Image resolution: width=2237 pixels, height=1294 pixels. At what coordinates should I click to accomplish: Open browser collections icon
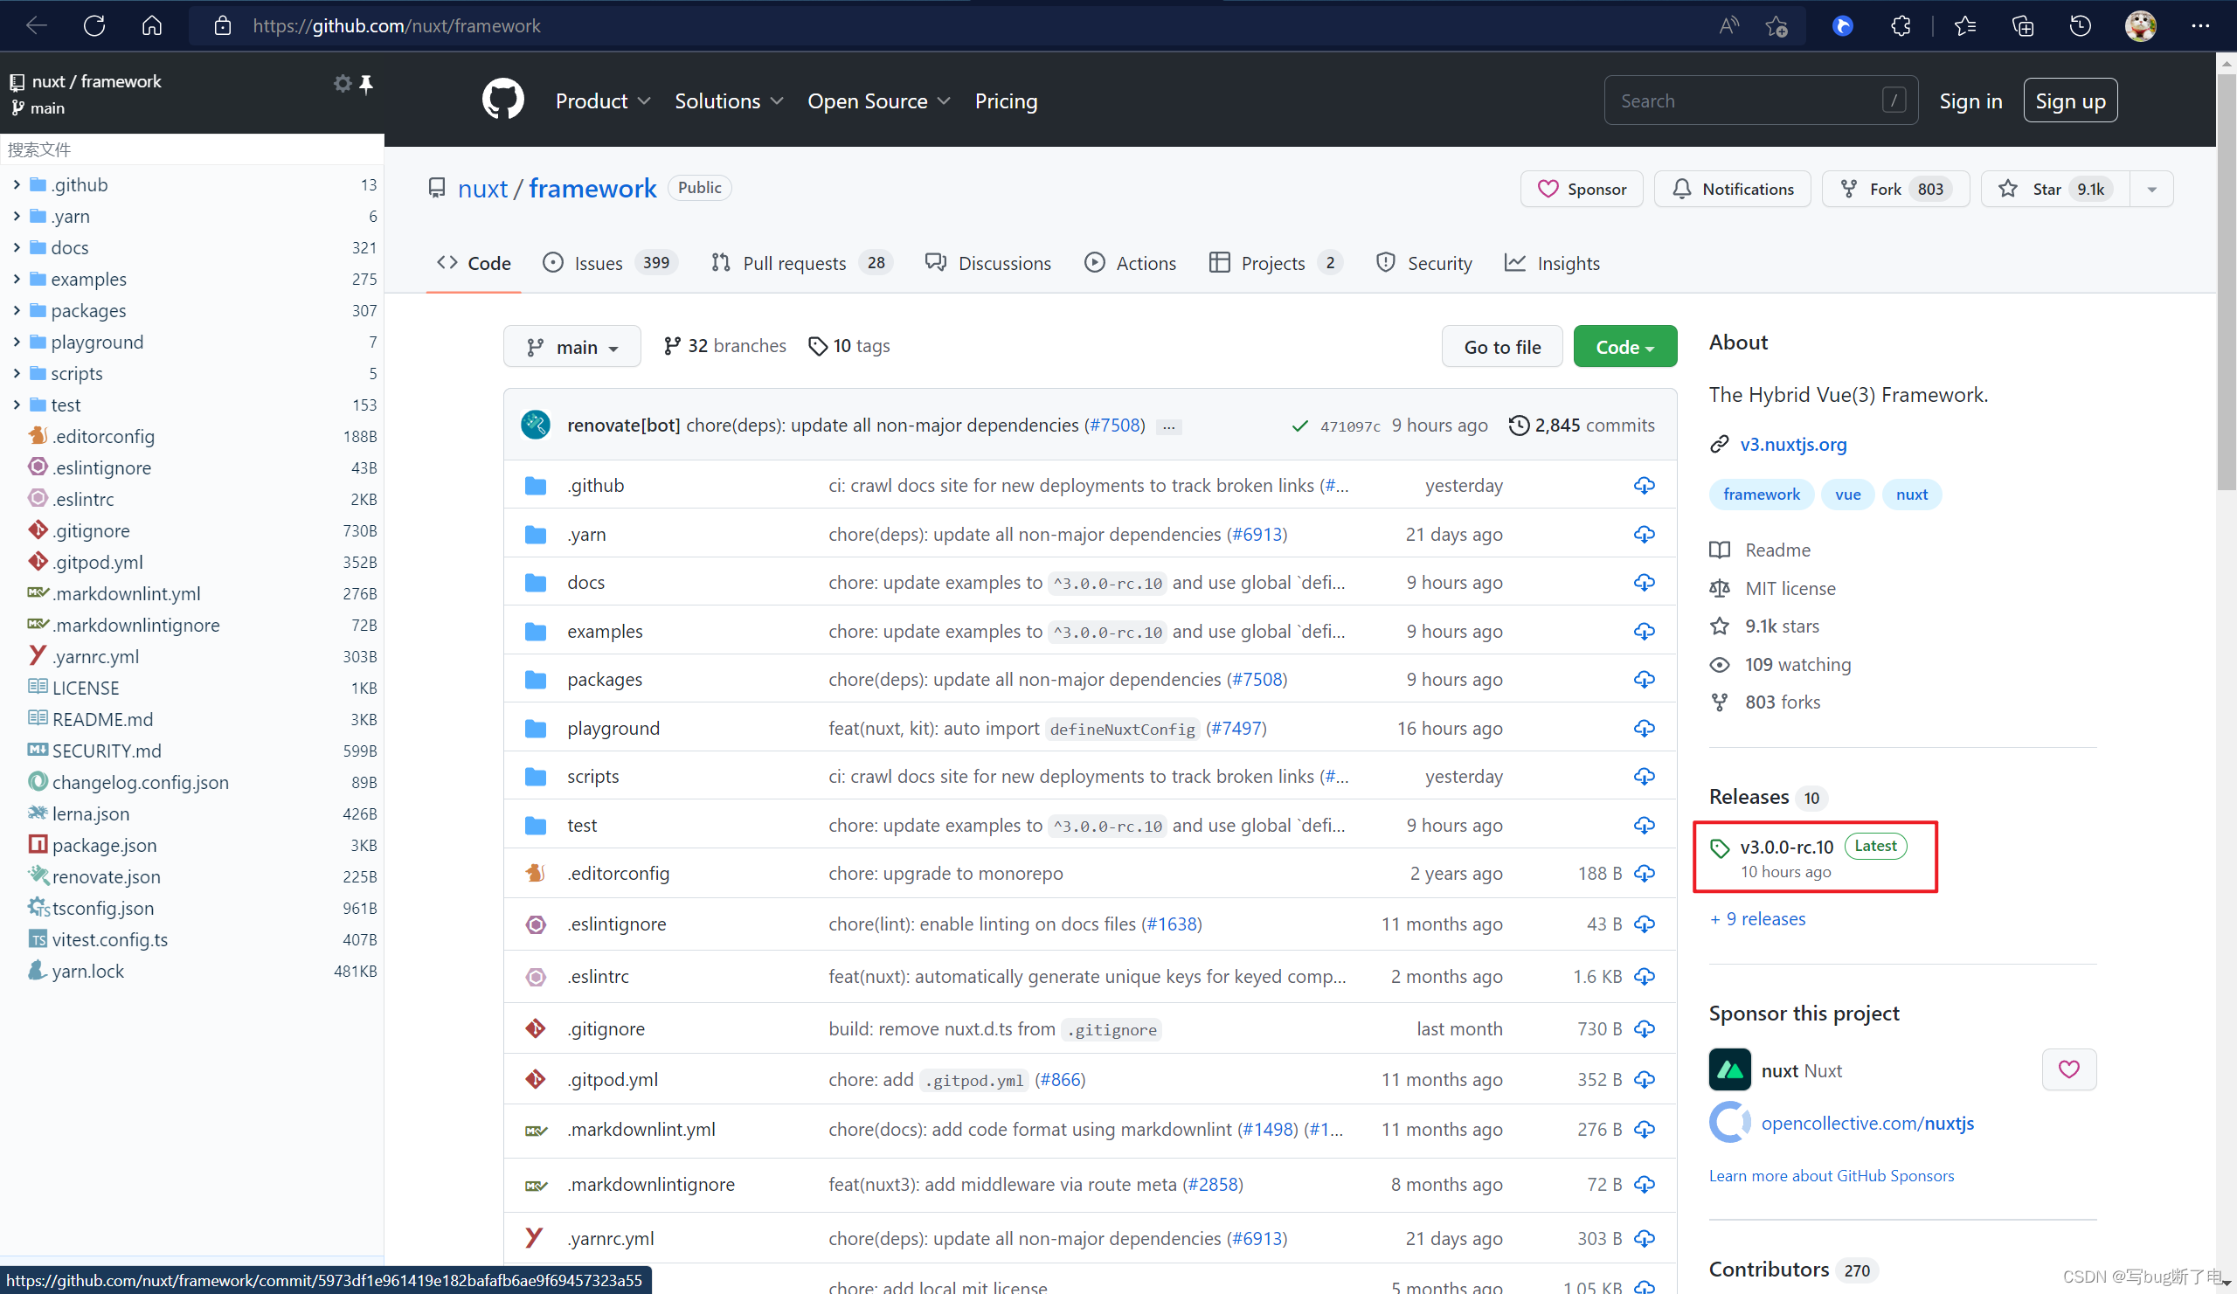pyautogui.click(x=2022, y=25)
